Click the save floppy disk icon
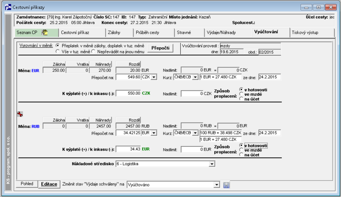The width and height of the screenshot is (341, 197). tap(226, 185)
